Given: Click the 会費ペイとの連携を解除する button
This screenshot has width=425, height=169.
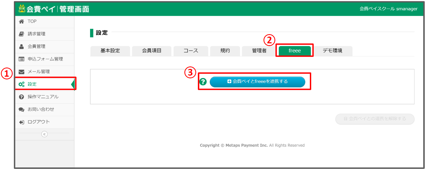Looking at the screenshot, I should tap(375, 119).
